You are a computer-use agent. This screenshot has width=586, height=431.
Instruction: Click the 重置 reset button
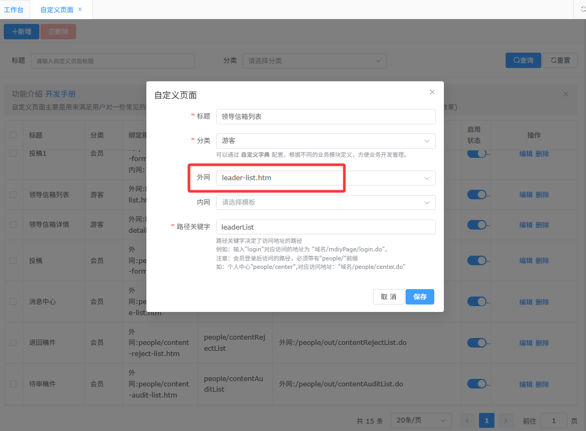coord(560,61)
